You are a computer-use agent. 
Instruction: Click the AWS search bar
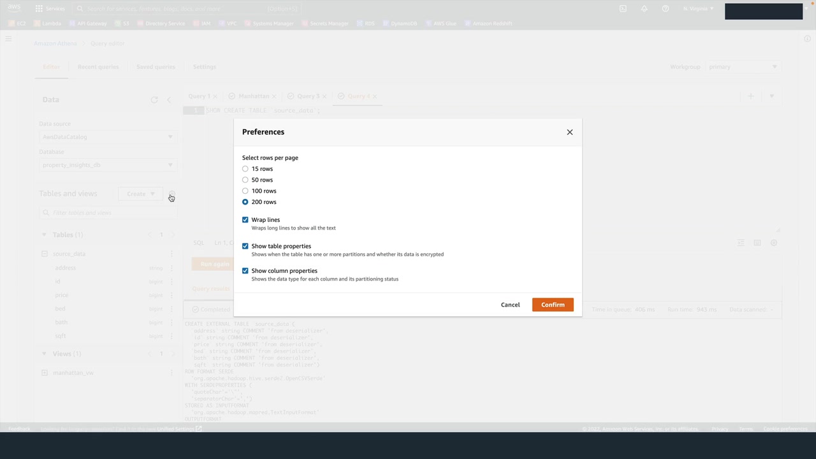(x=186, y=9)
